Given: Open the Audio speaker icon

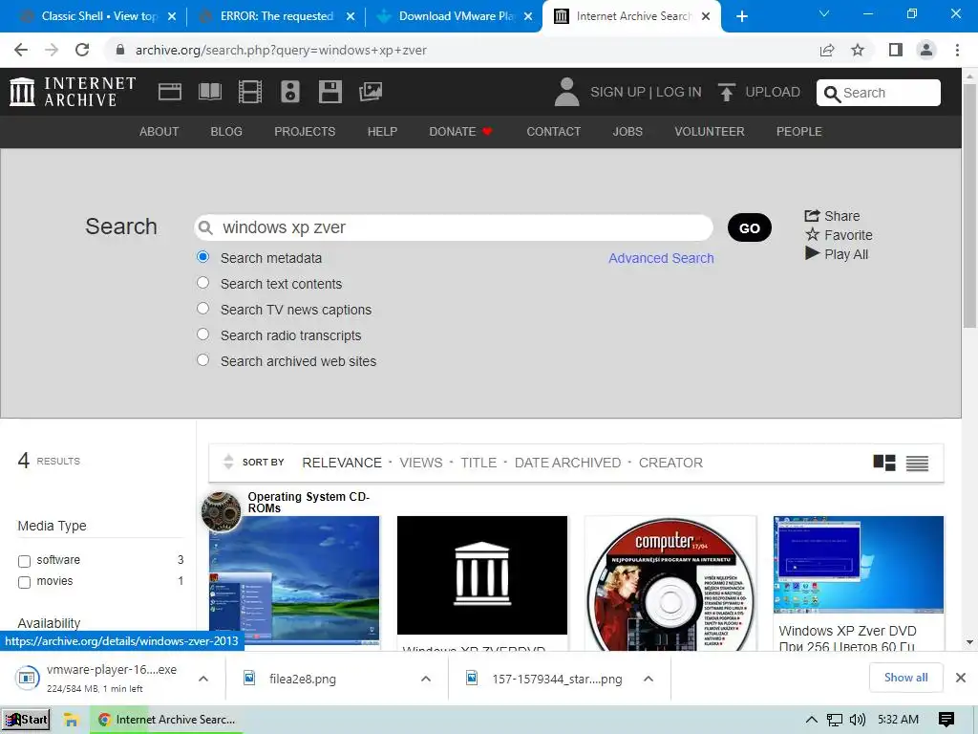Looking at the screenshot, I should [x=290, y=92].
